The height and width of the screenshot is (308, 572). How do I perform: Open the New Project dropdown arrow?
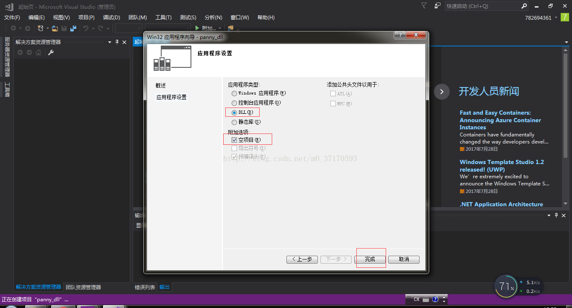click(x=47, y=28)
